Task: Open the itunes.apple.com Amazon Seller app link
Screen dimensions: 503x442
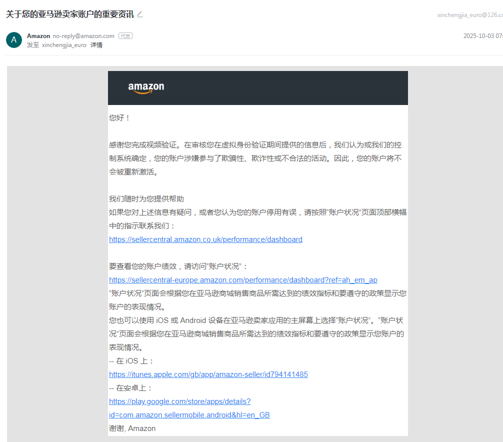Action: [x=208, y=374]
